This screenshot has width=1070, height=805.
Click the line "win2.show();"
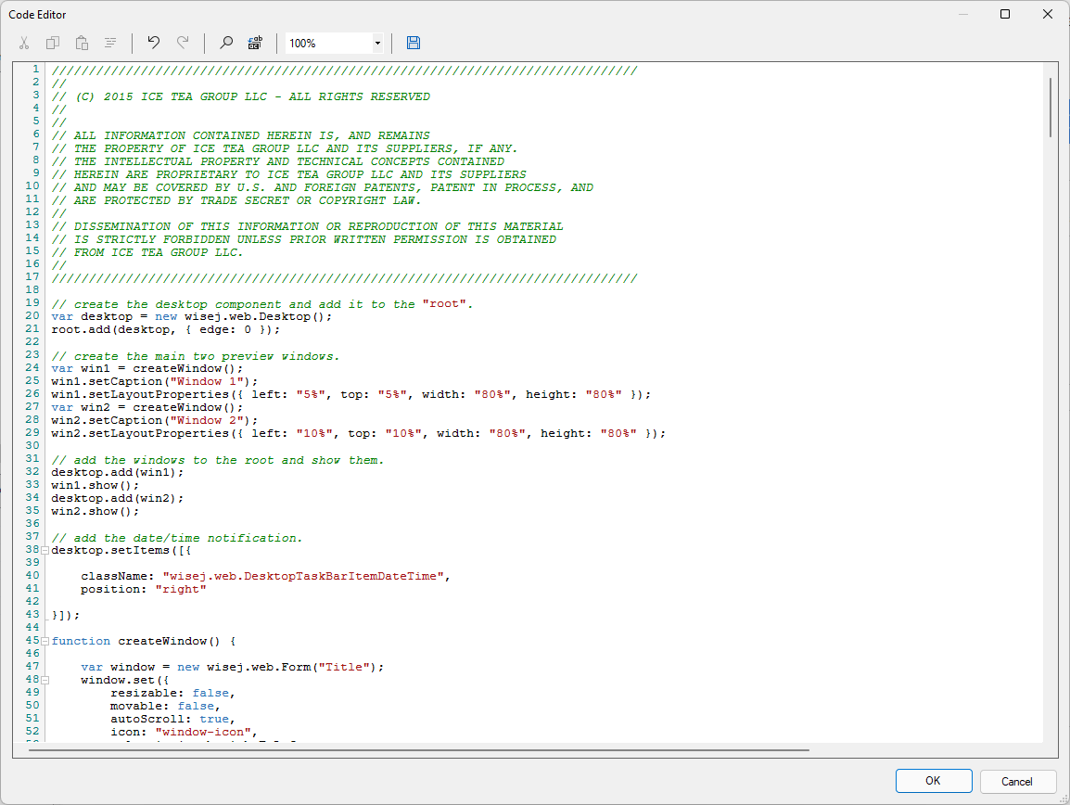(96, 511)
